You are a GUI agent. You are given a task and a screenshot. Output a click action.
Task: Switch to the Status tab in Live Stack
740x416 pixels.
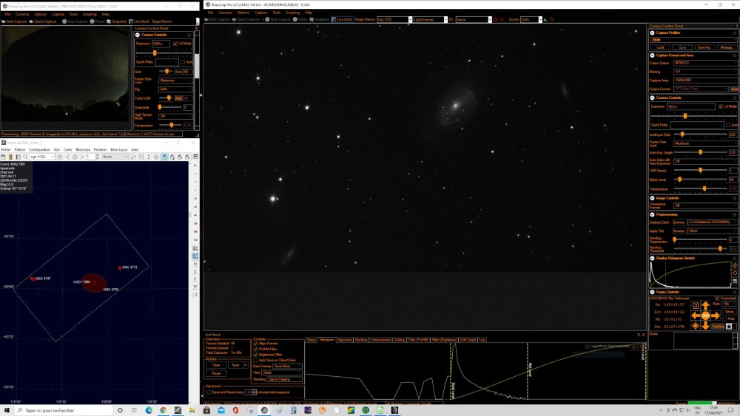(x=312, y=340)
